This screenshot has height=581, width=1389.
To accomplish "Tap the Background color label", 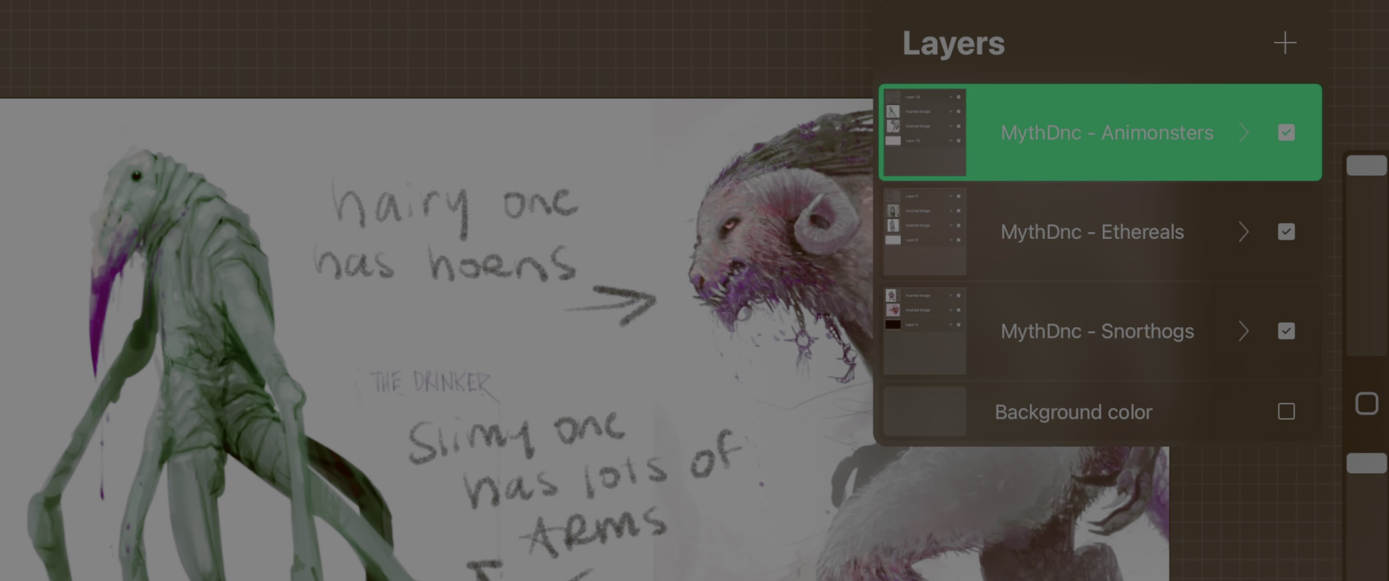I will coord(1073,412).
